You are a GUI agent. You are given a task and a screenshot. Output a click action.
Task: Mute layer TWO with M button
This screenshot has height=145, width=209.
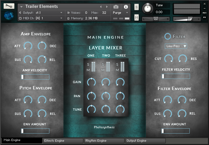click(x=103, y=70)
